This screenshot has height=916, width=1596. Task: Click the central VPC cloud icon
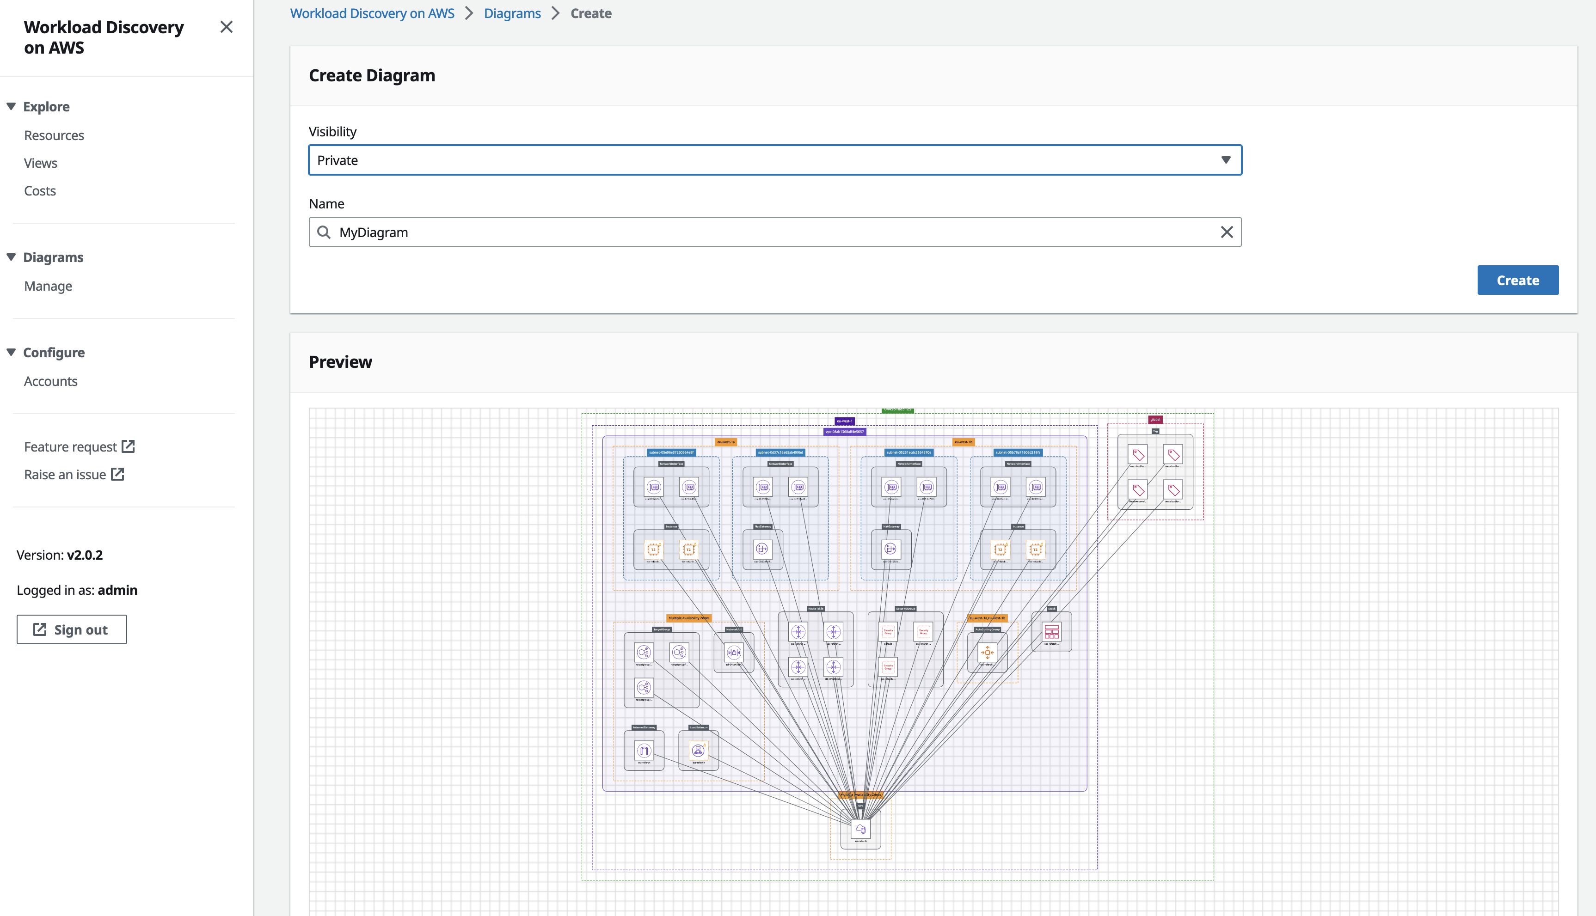[x=861, y=828]
